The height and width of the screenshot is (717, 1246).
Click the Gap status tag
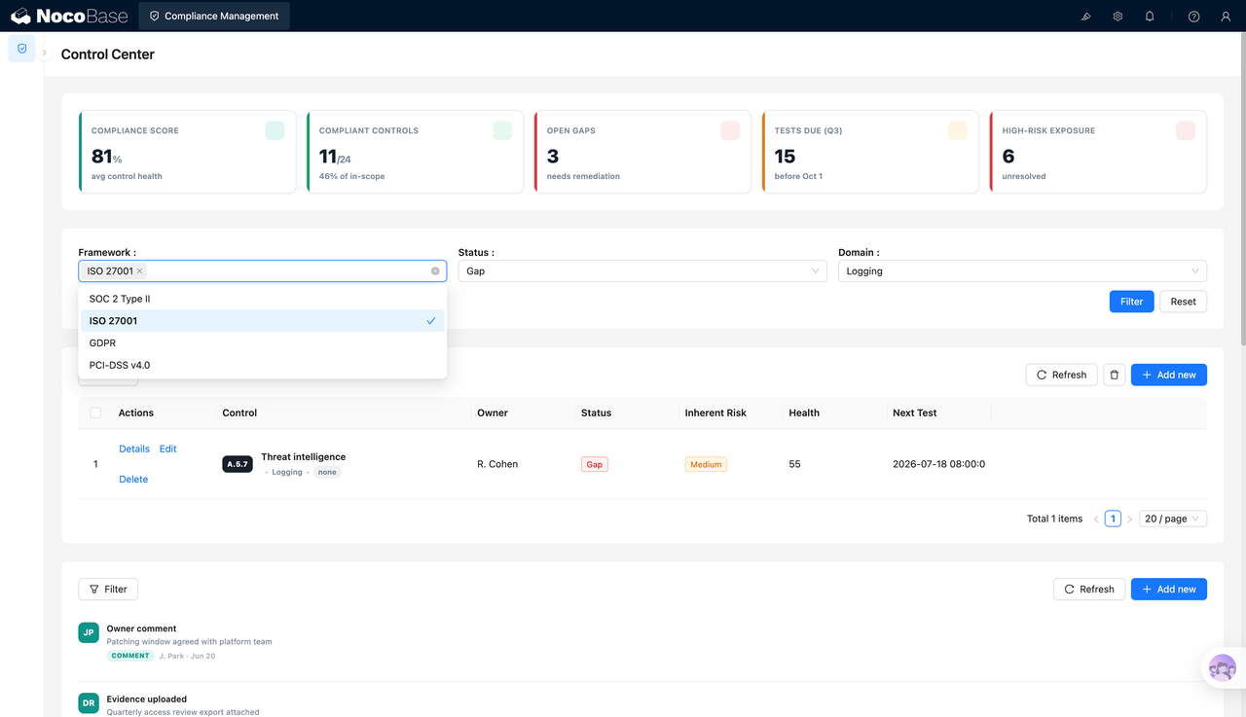[x=594, y=465]
